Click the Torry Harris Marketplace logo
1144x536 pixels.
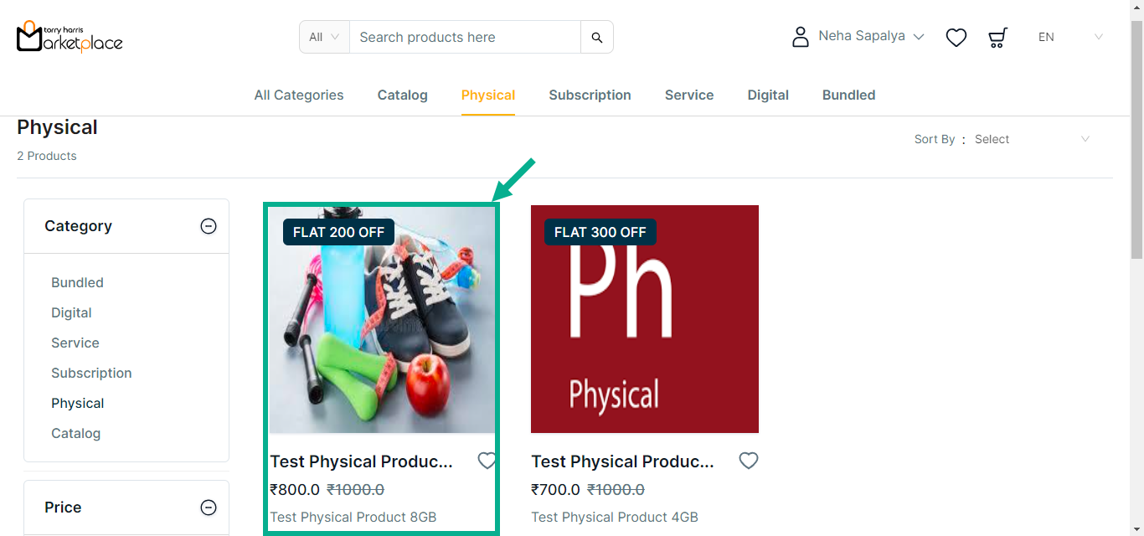click(x=70, y=37)
